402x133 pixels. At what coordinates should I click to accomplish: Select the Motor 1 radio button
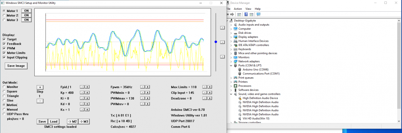tap(4, 11)
